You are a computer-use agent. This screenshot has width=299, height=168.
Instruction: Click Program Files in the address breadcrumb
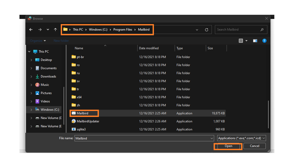tap(123, 30)
